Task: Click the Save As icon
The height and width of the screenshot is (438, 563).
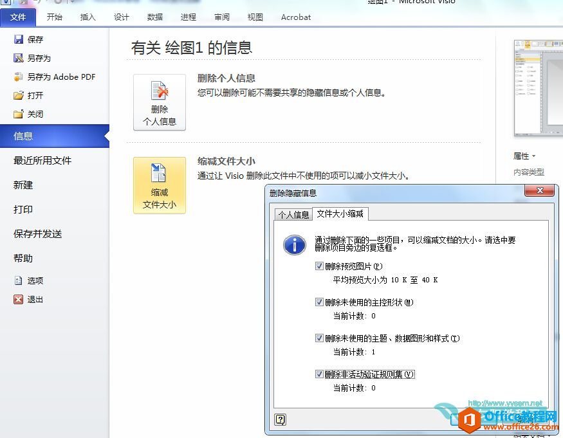Action: coord(18,58)
